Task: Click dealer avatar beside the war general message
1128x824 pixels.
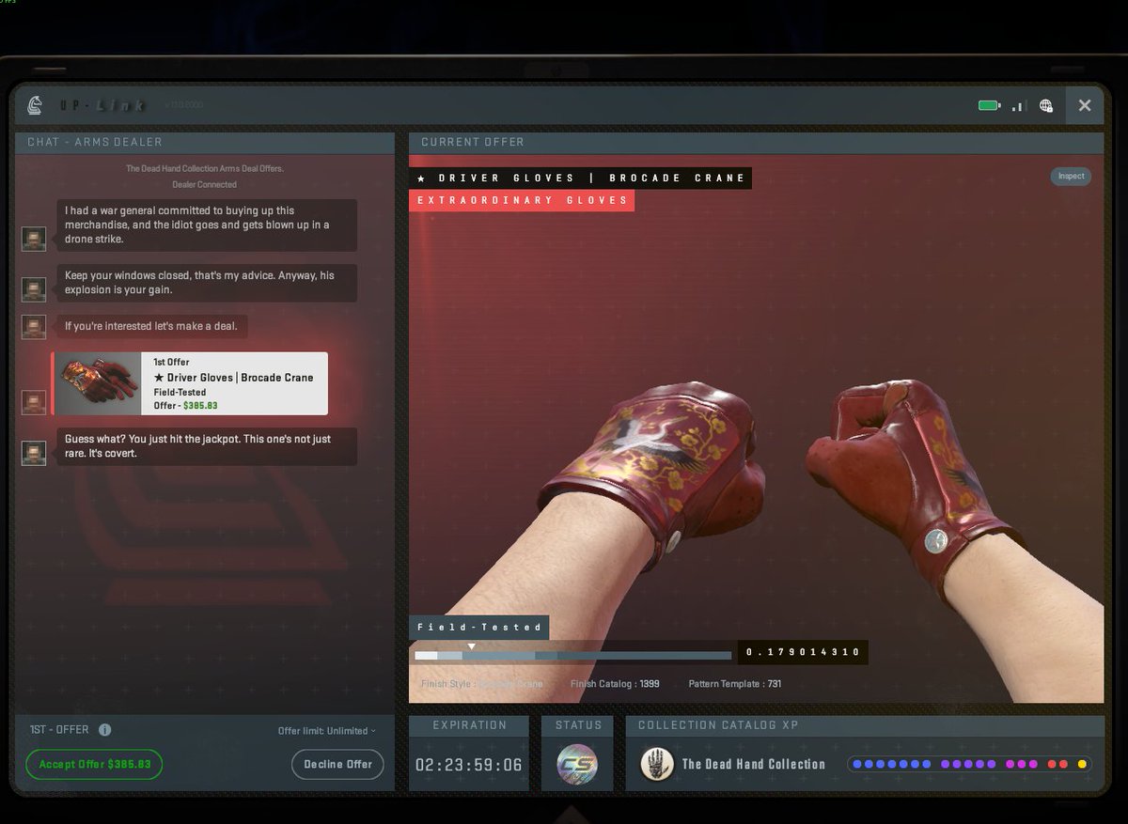Action: click(34, 239)
